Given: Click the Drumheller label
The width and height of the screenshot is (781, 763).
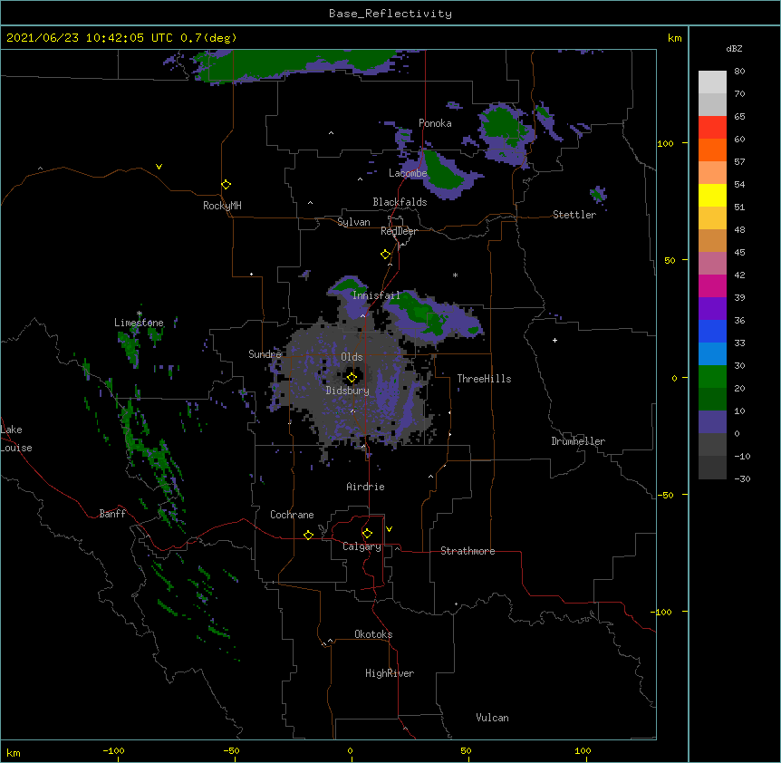Looking at the screenshot, I should coord(578,441).
